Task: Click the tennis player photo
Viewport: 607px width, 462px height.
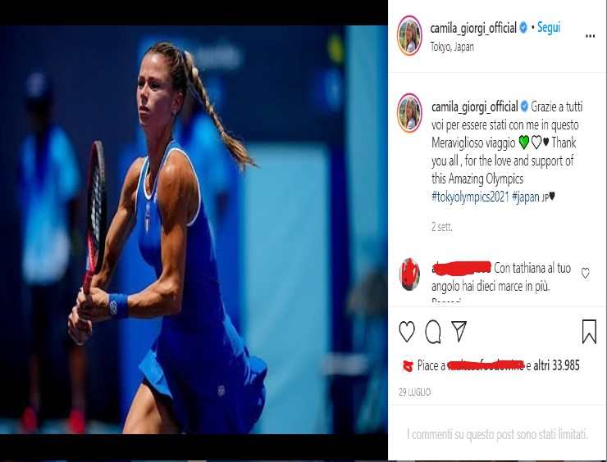Action: tap(194, 229)
